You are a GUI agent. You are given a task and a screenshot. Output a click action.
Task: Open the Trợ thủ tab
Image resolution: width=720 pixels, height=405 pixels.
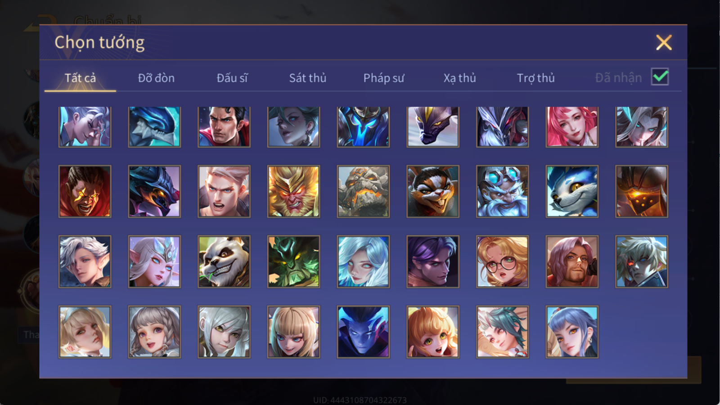[535, 78]
